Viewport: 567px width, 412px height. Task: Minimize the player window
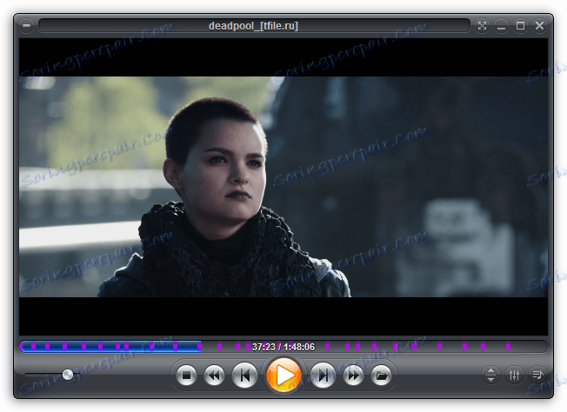[x=501, y=26]
